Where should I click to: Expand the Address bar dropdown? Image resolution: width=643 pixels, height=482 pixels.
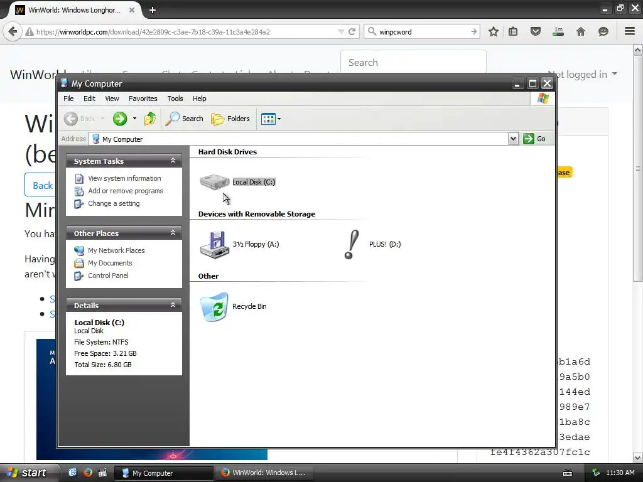pos(513,139)
